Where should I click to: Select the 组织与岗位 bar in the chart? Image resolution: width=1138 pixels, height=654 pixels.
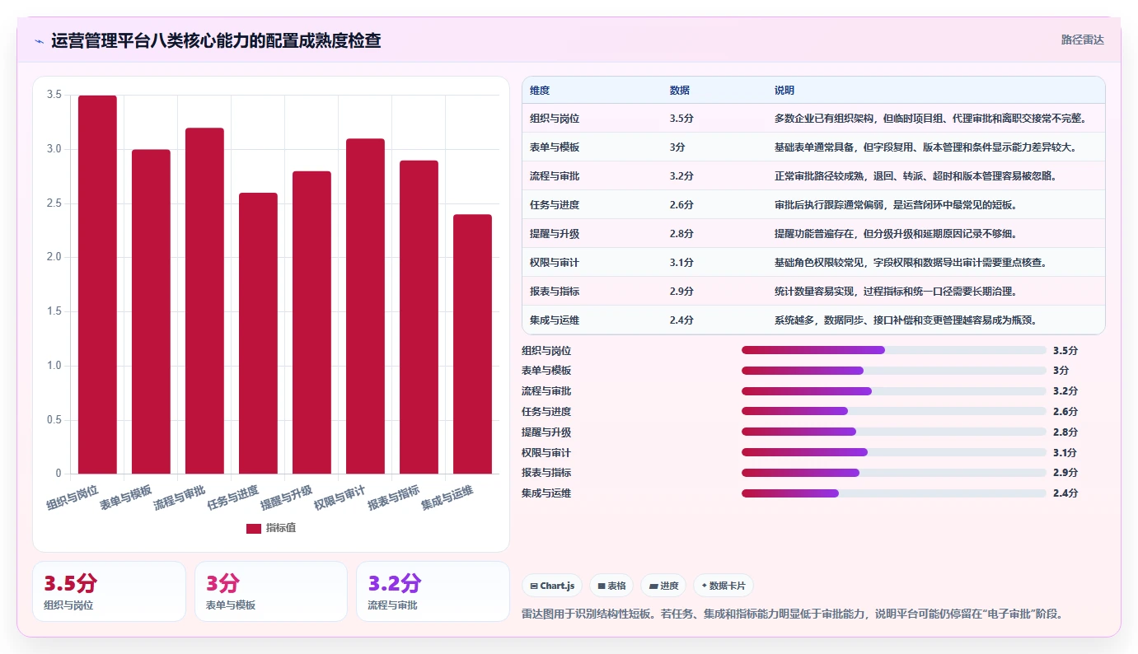coord(97,284)
